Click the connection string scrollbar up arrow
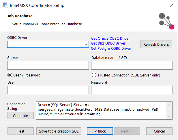Image resolution: width=178 pixels, height=140 pixels. point(169,105)
